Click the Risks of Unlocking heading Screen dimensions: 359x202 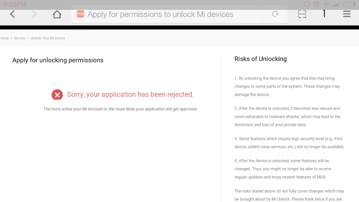tap(260, 59)
